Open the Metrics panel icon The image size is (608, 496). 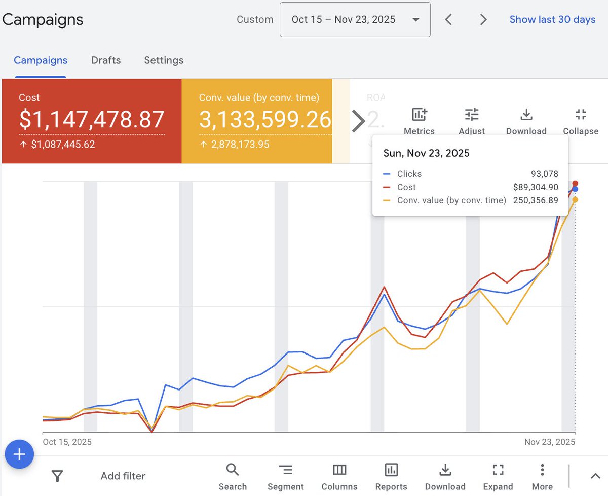(419, 115)
